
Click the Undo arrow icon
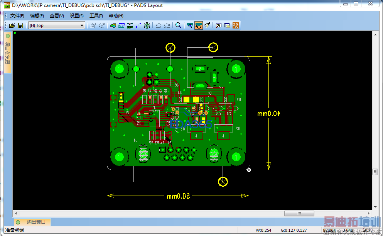tap(159, 25)
